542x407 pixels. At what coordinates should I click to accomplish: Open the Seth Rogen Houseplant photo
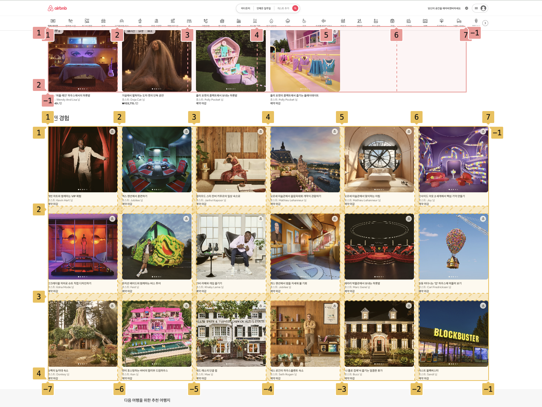pyautogui.click(x=305, y=334)
